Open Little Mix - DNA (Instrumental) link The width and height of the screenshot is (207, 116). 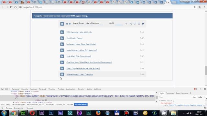point(79,56)
